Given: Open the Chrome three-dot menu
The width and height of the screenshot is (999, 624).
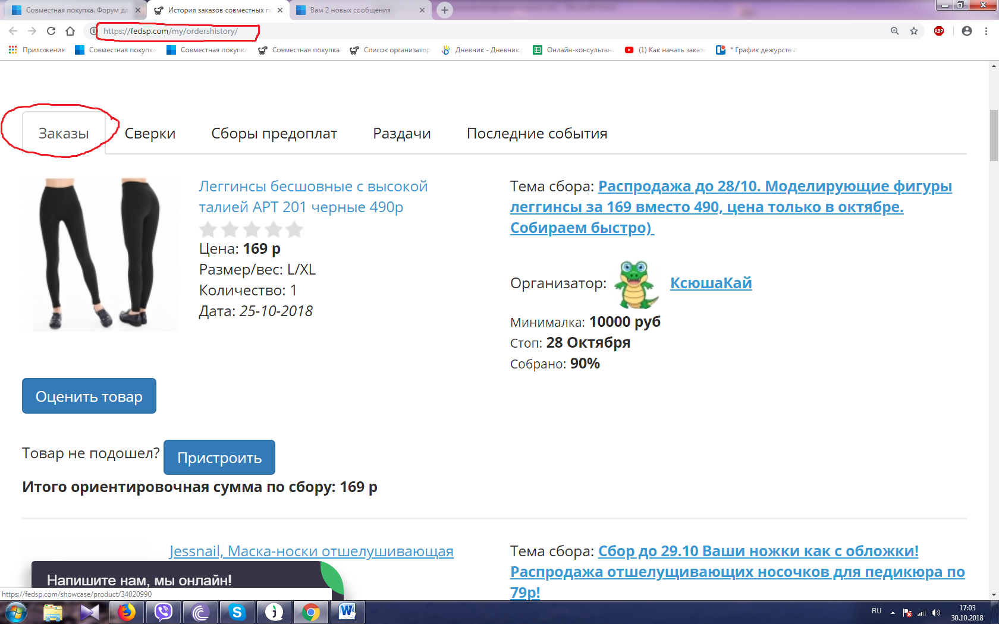Looking at the screenshot, I should click(x=986, y=31).
